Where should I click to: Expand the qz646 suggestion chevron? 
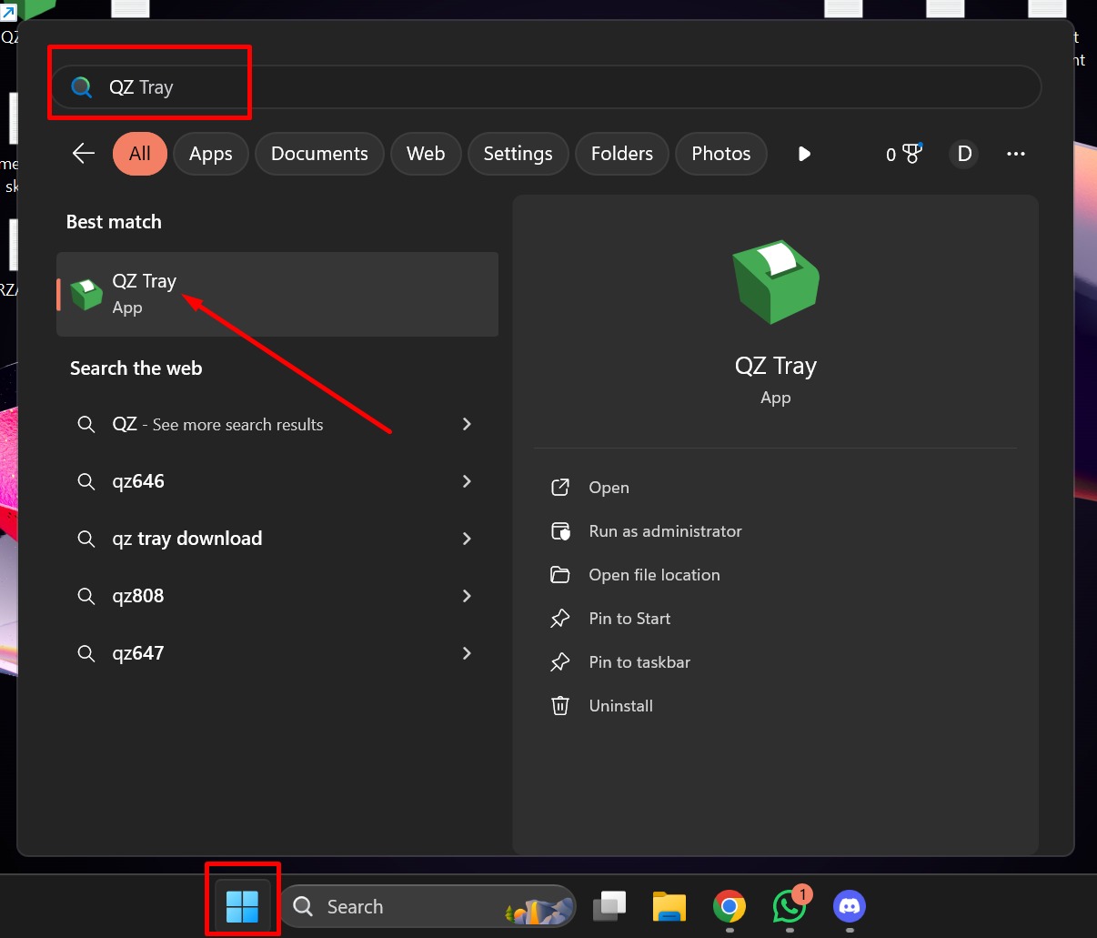point(467,481)
